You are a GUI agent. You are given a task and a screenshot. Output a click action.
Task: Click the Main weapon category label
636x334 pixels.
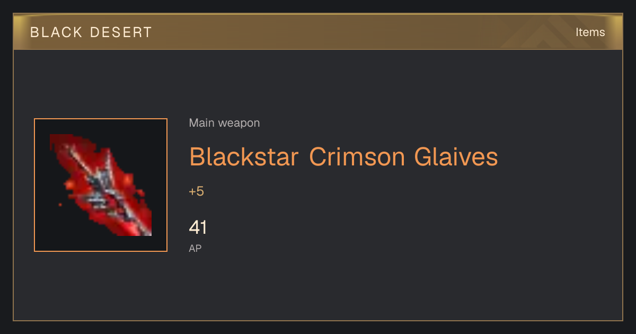click(224, 123)
